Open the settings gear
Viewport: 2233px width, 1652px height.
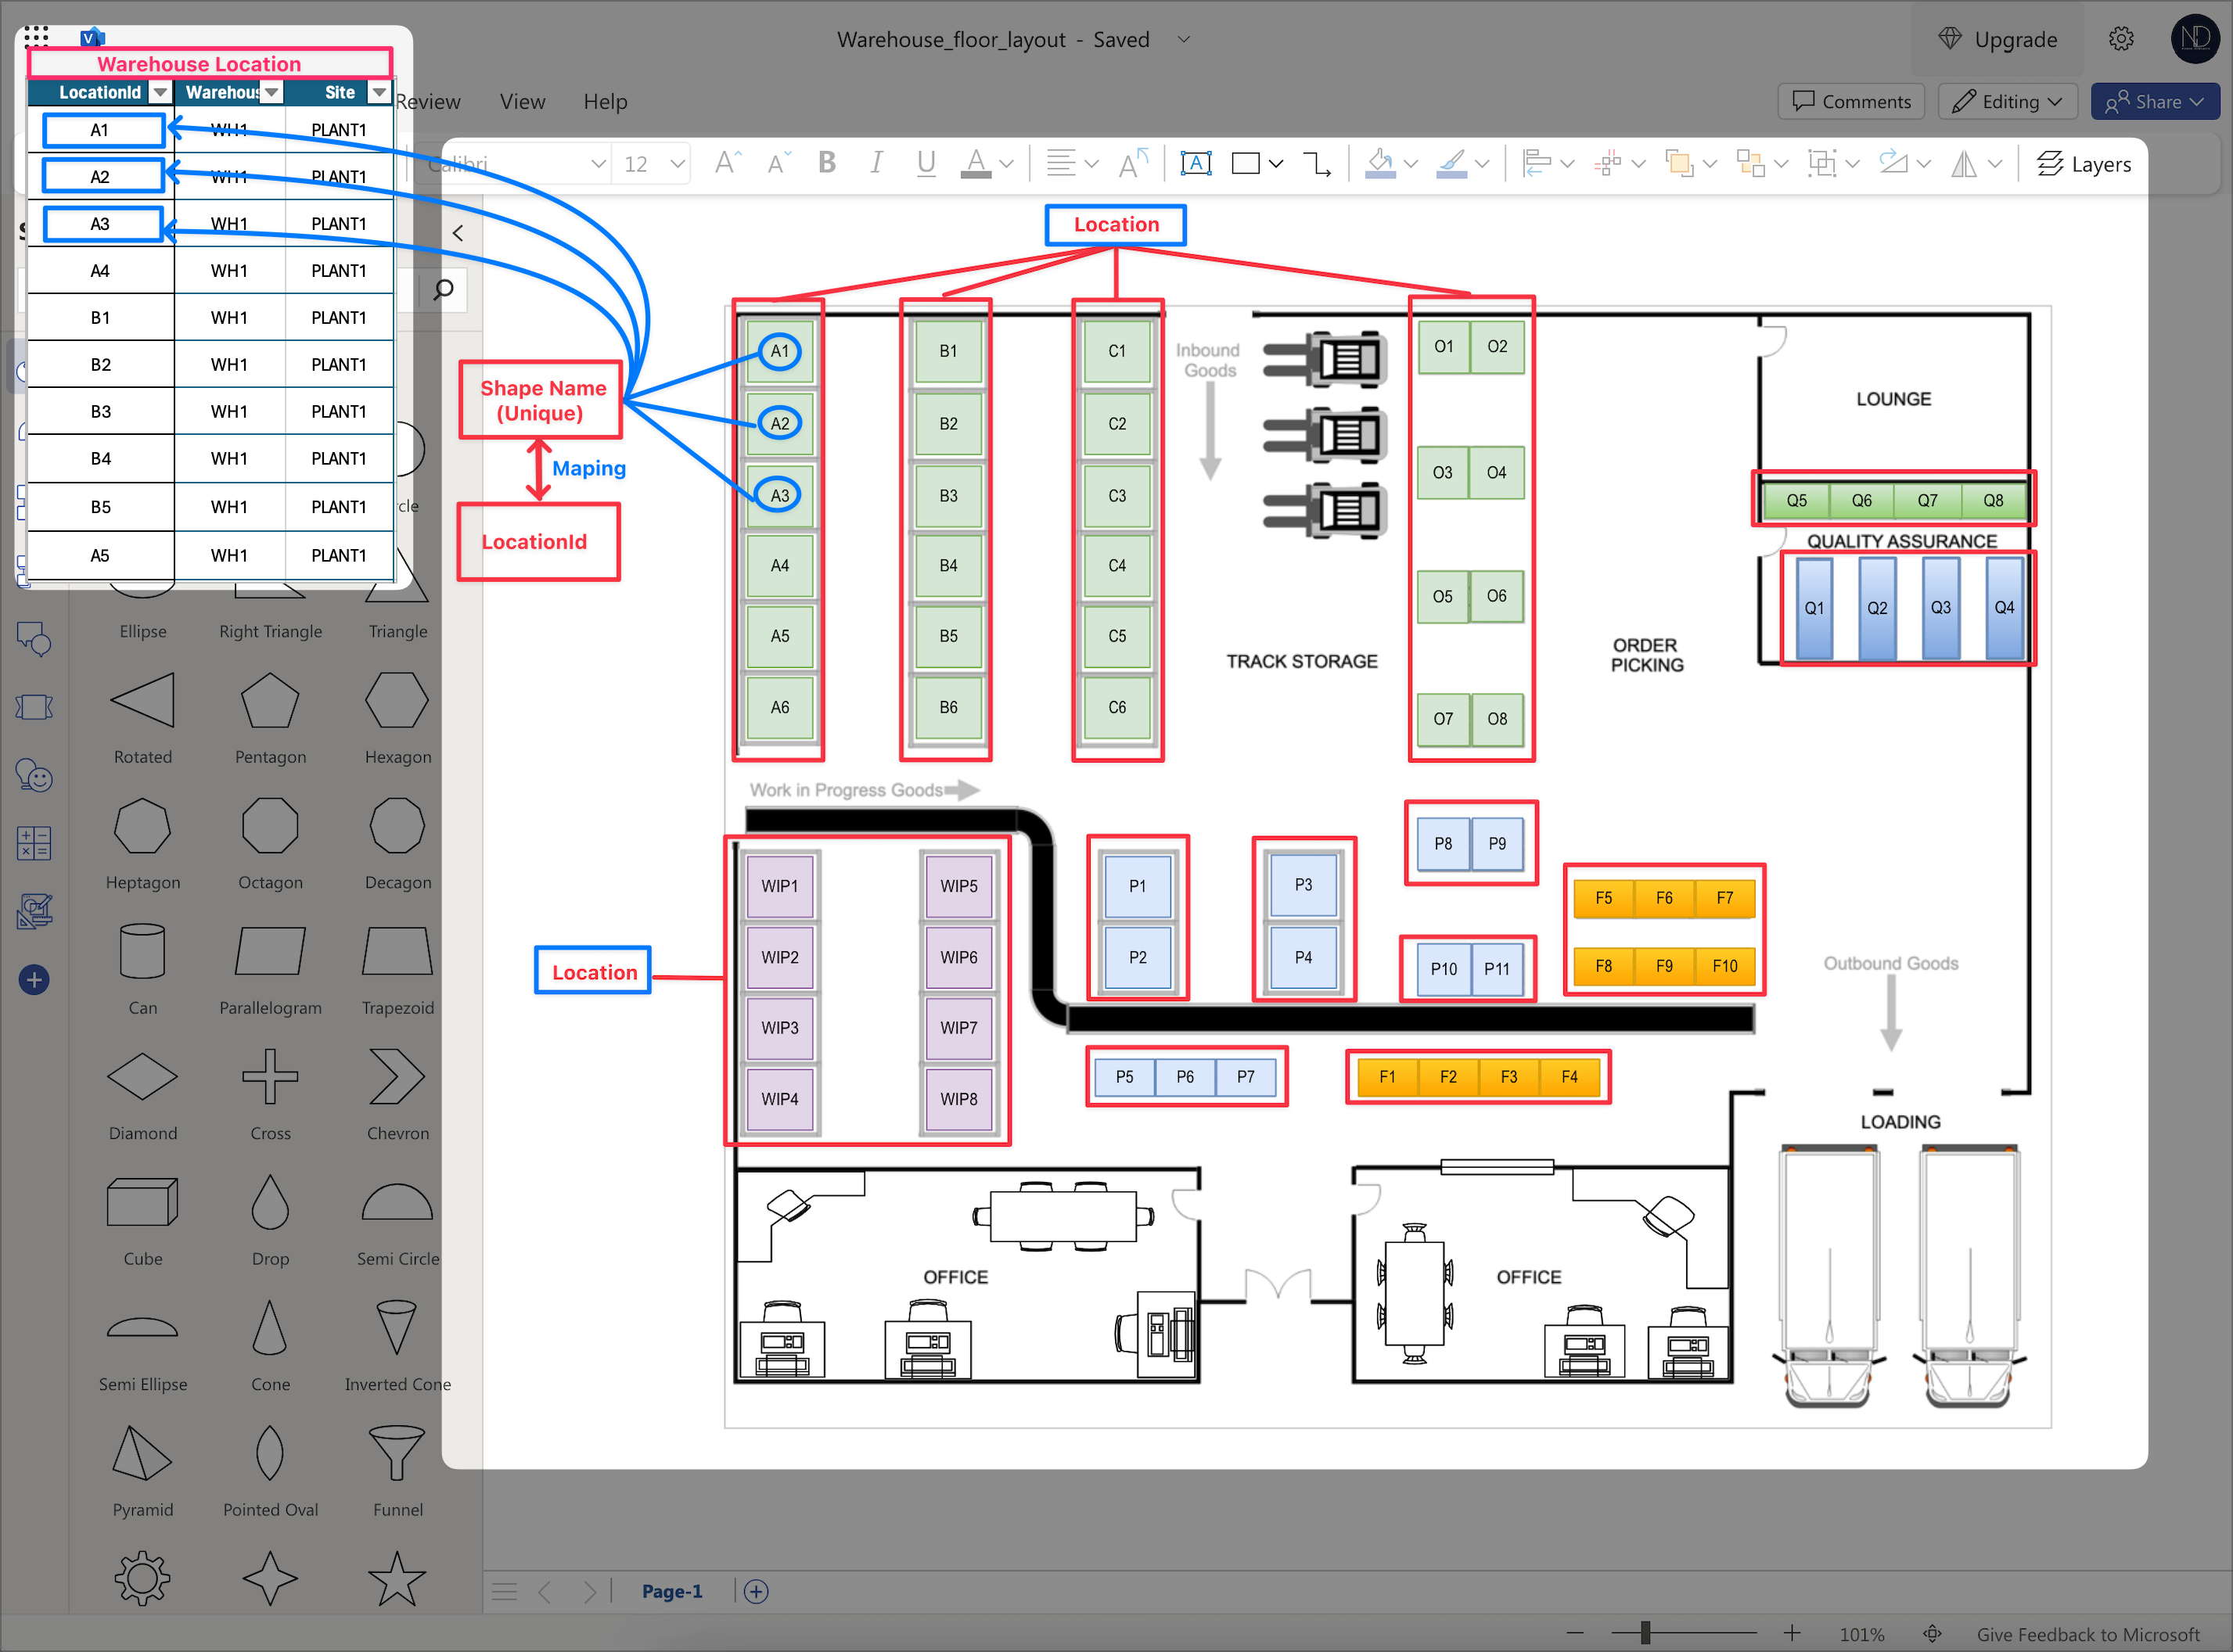click(2121, 39)
